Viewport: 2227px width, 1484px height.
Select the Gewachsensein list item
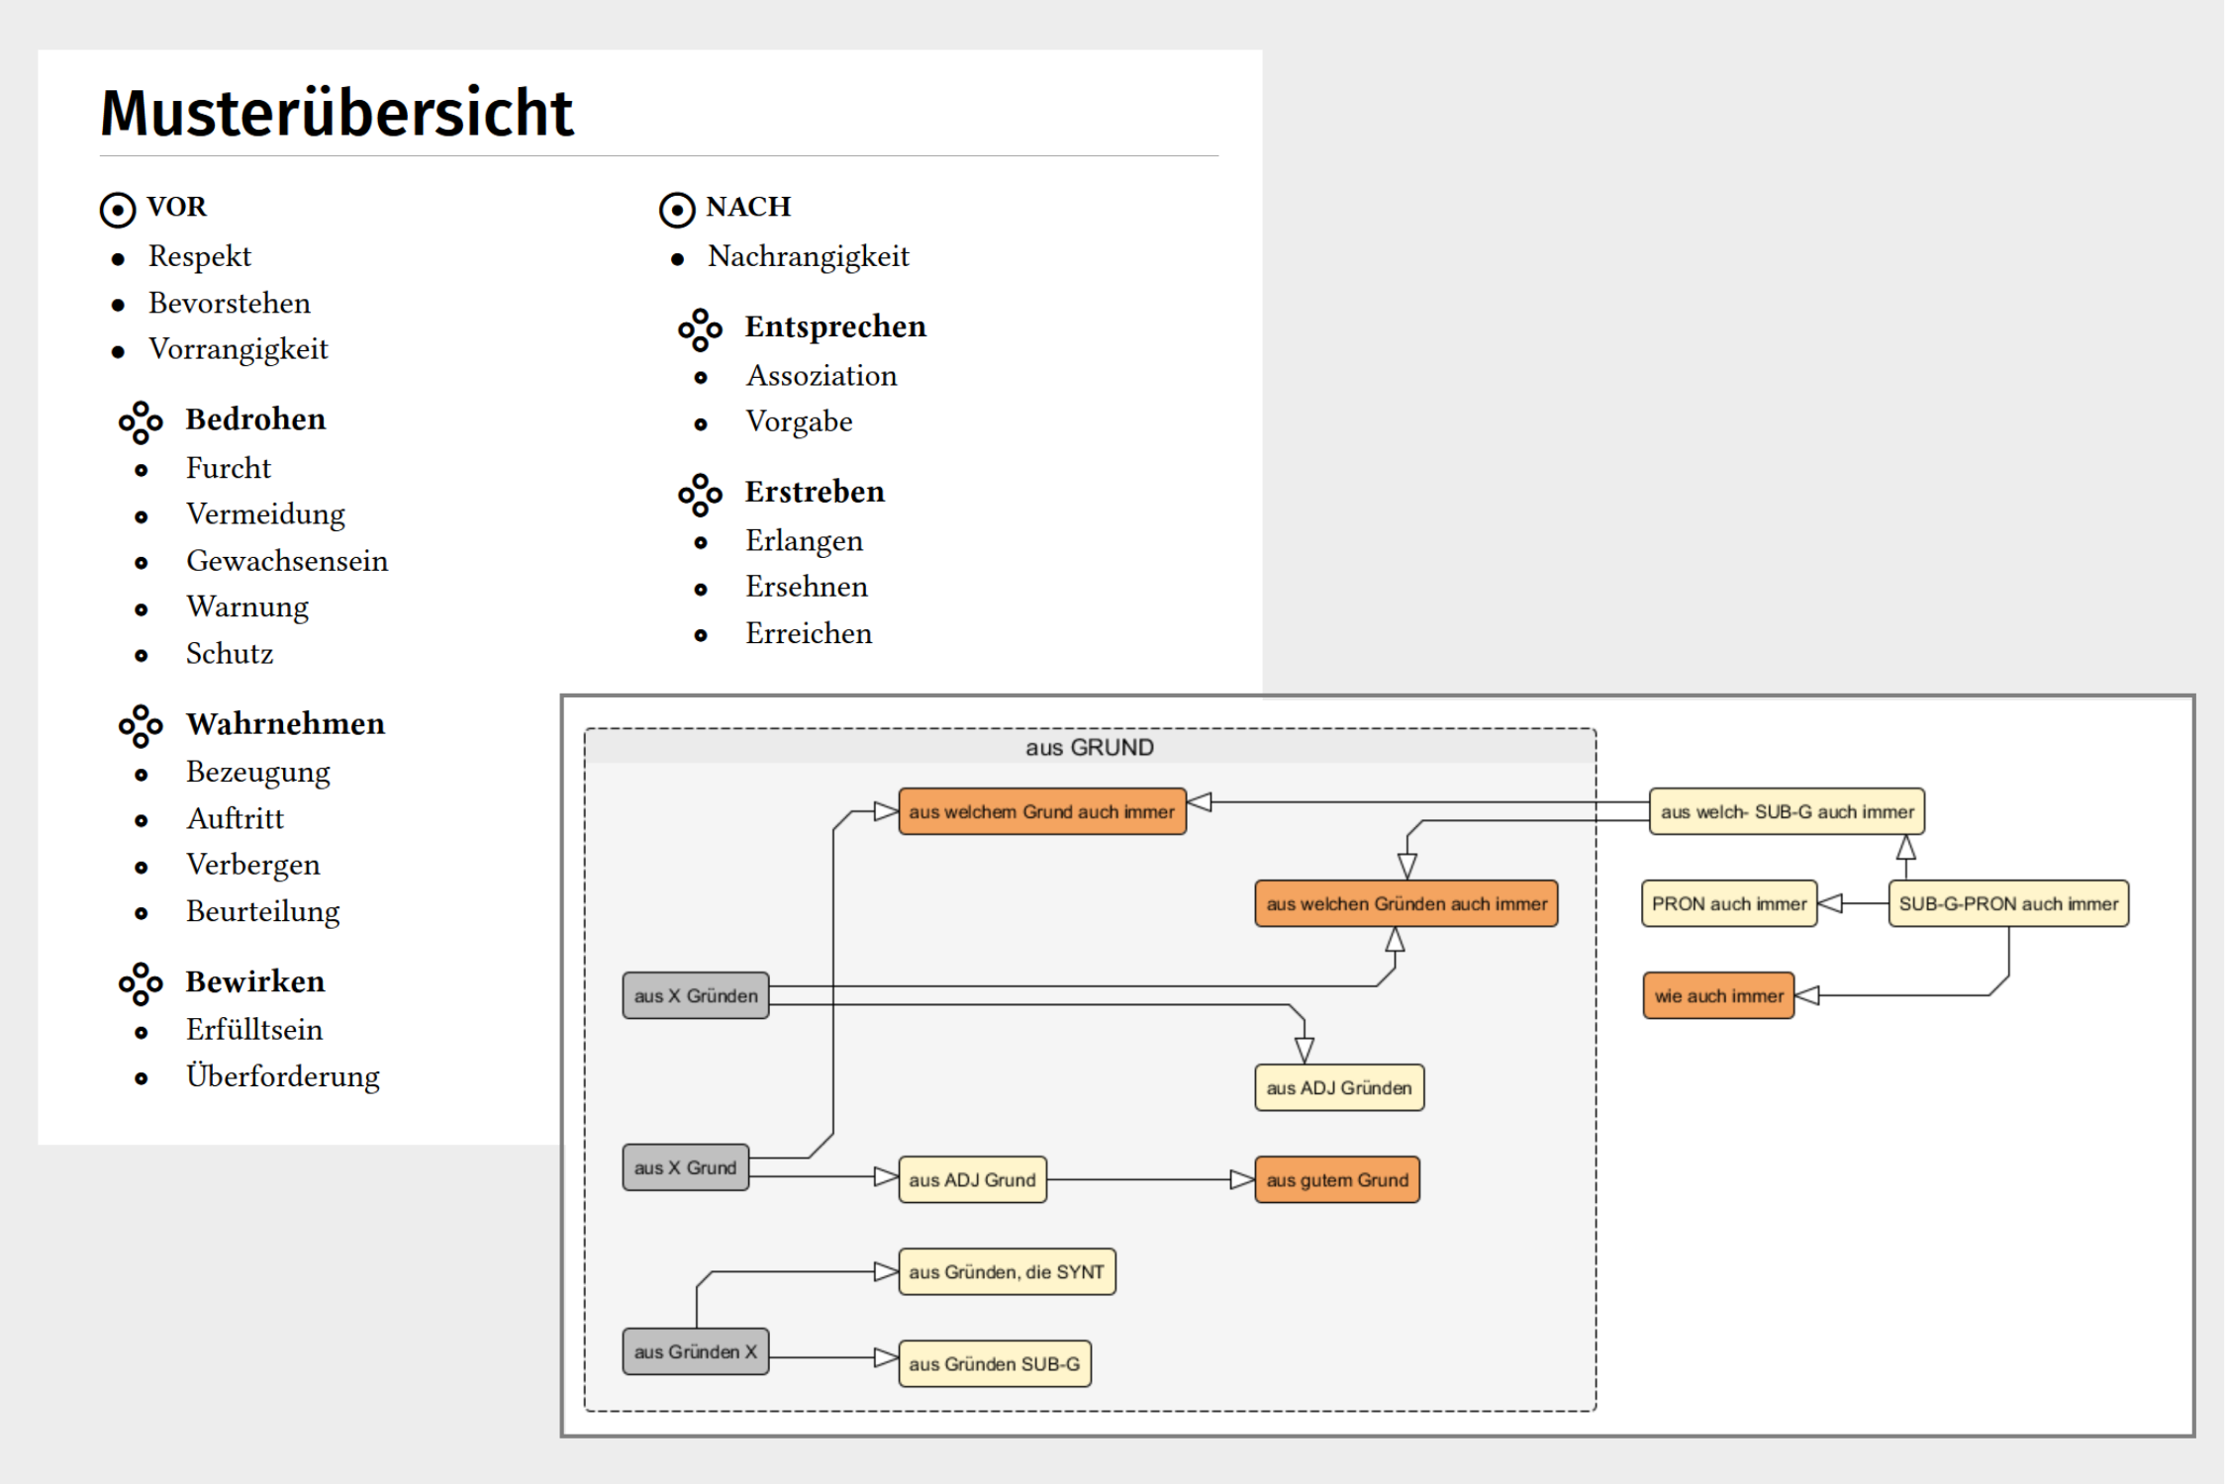287,561
